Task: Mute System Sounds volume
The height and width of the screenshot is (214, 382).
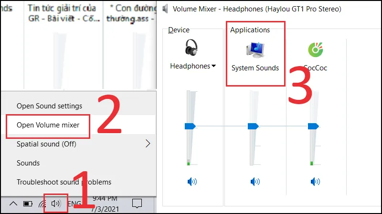Action: [255, 182]
